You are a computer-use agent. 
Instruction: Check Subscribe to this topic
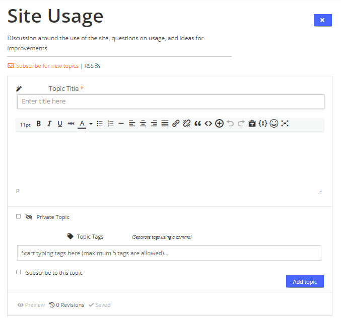click(x=19, y=272)
